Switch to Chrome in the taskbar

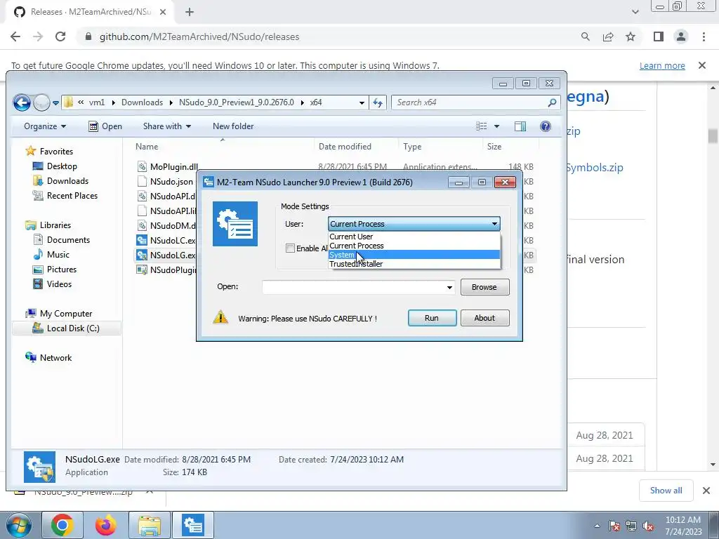(x=62, y=525)
